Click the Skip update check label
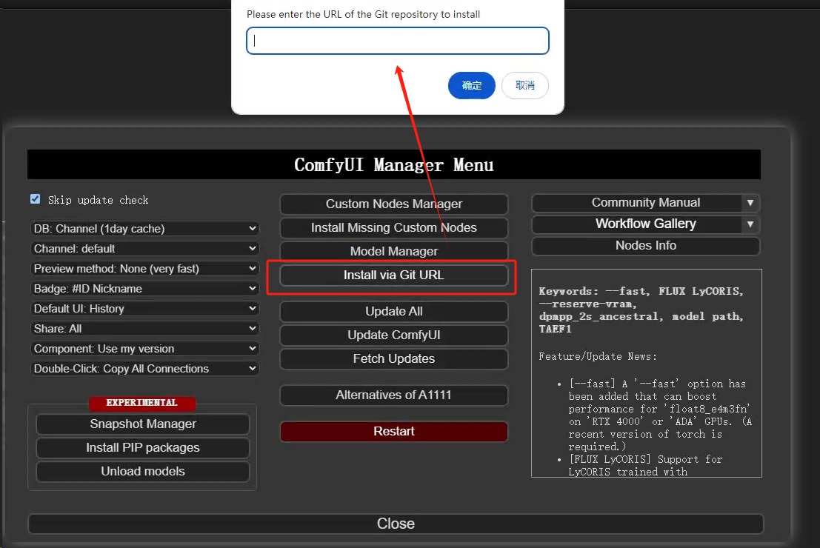820x548 pixels. (99, 200)
